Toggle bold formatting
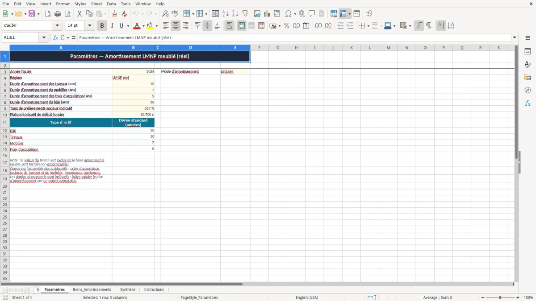The height and width of the screenshot is (301, 536). 102,26
